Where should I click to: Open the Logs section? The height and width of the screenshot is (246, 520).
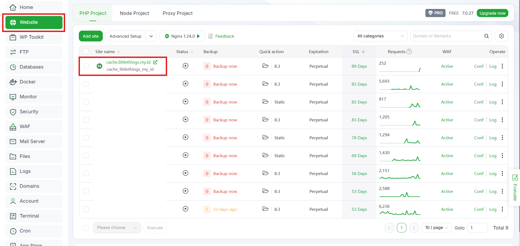(x=34, y=171)
